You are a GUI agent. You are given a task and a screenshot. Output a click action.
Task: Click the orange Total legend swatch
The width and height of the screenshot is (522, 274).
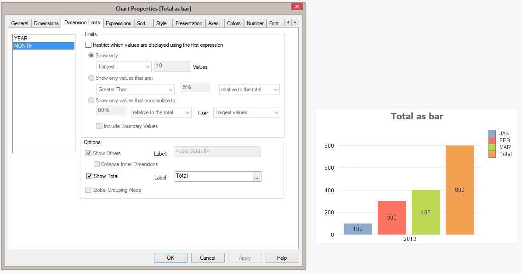[x=492, y=154]
